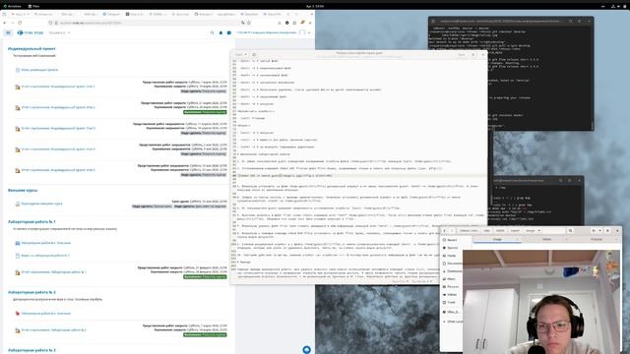
Task: Click the search icon in the top terminal title bar
Action: 571,21
